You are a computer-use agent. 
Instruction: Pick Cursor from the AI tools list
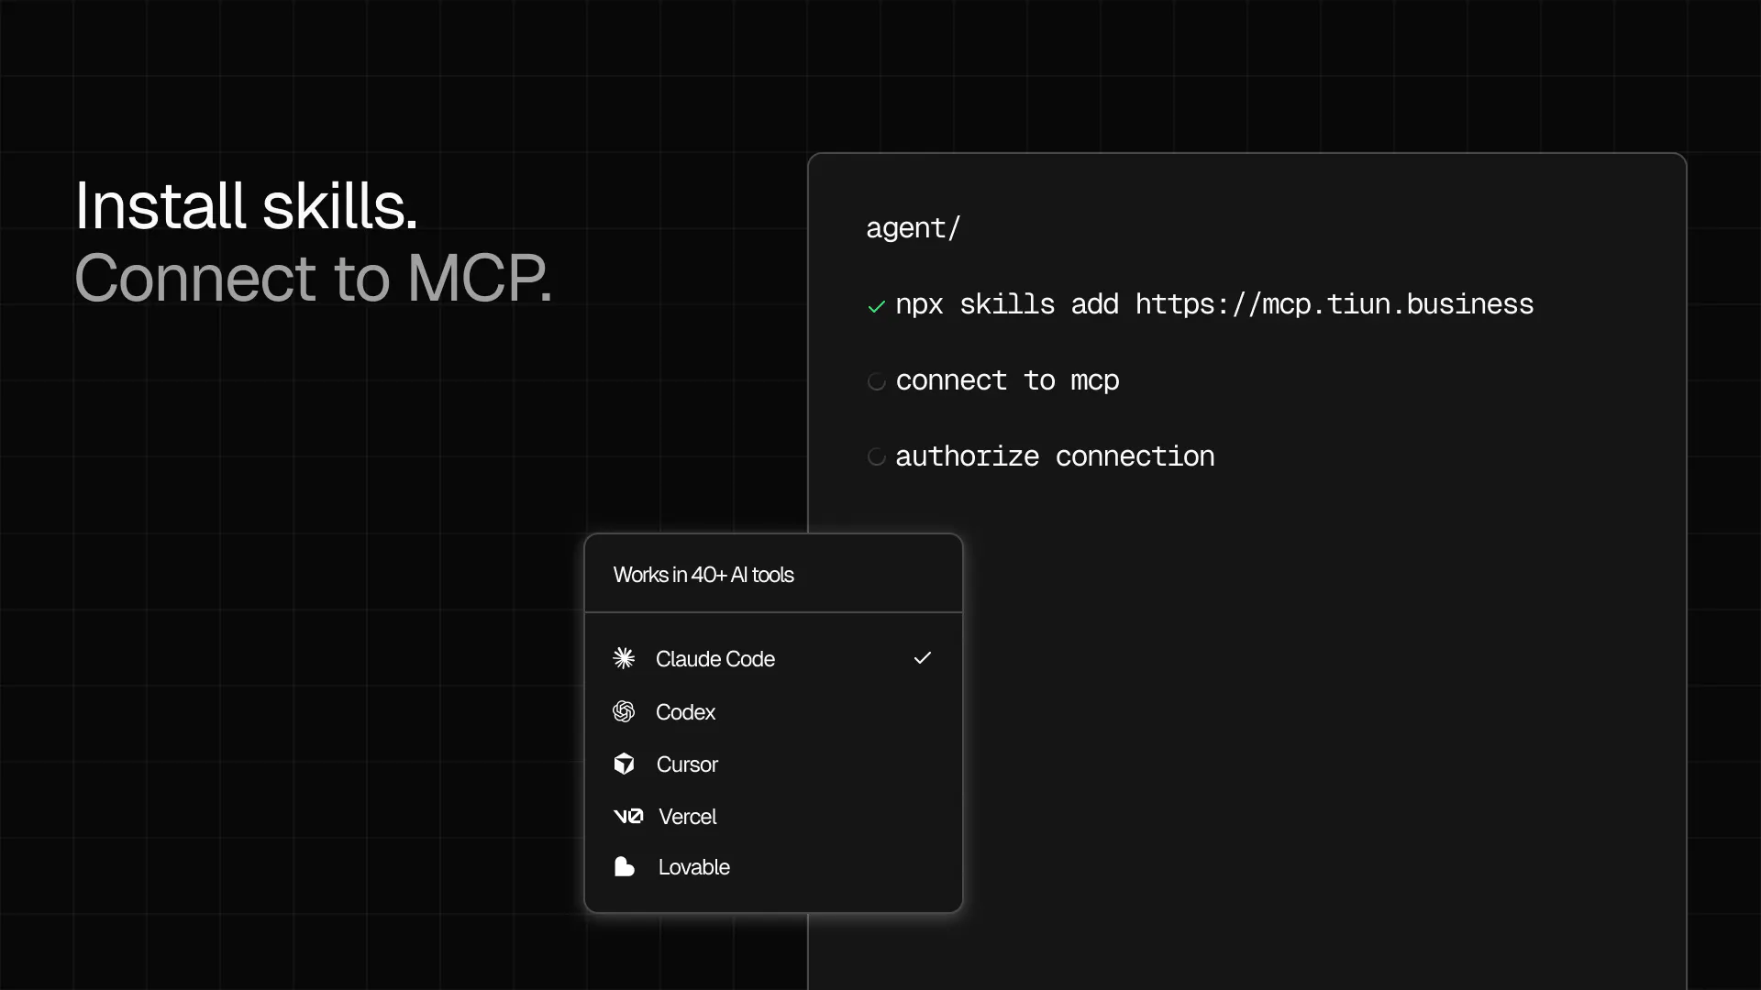pyautogui.click(x=773, y=764)
